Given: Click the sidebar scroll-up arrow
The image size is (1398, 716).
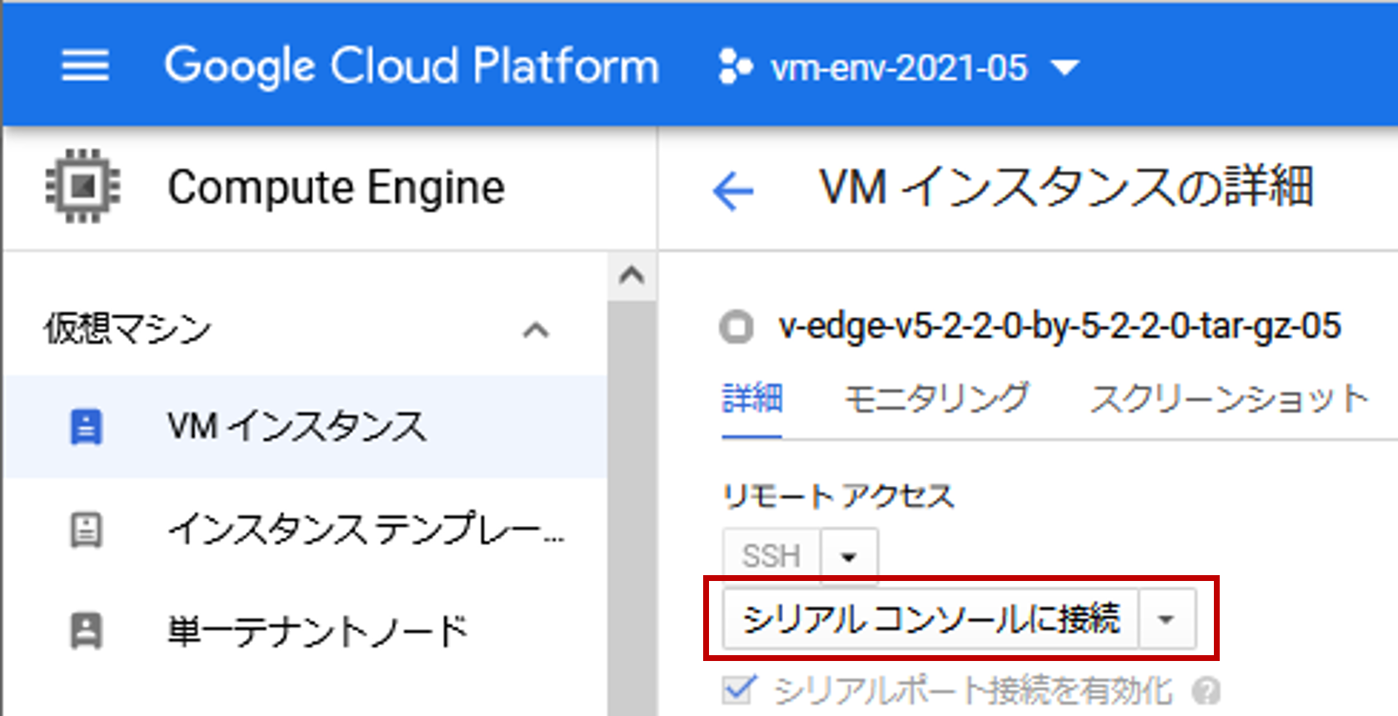Looking at the screenshot, I should [x=632, y=274].
